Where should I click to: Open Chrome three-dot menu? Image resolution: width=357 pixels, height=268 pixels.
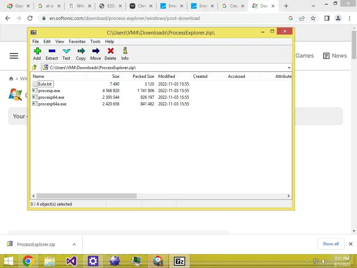click(x=349, y=18)
